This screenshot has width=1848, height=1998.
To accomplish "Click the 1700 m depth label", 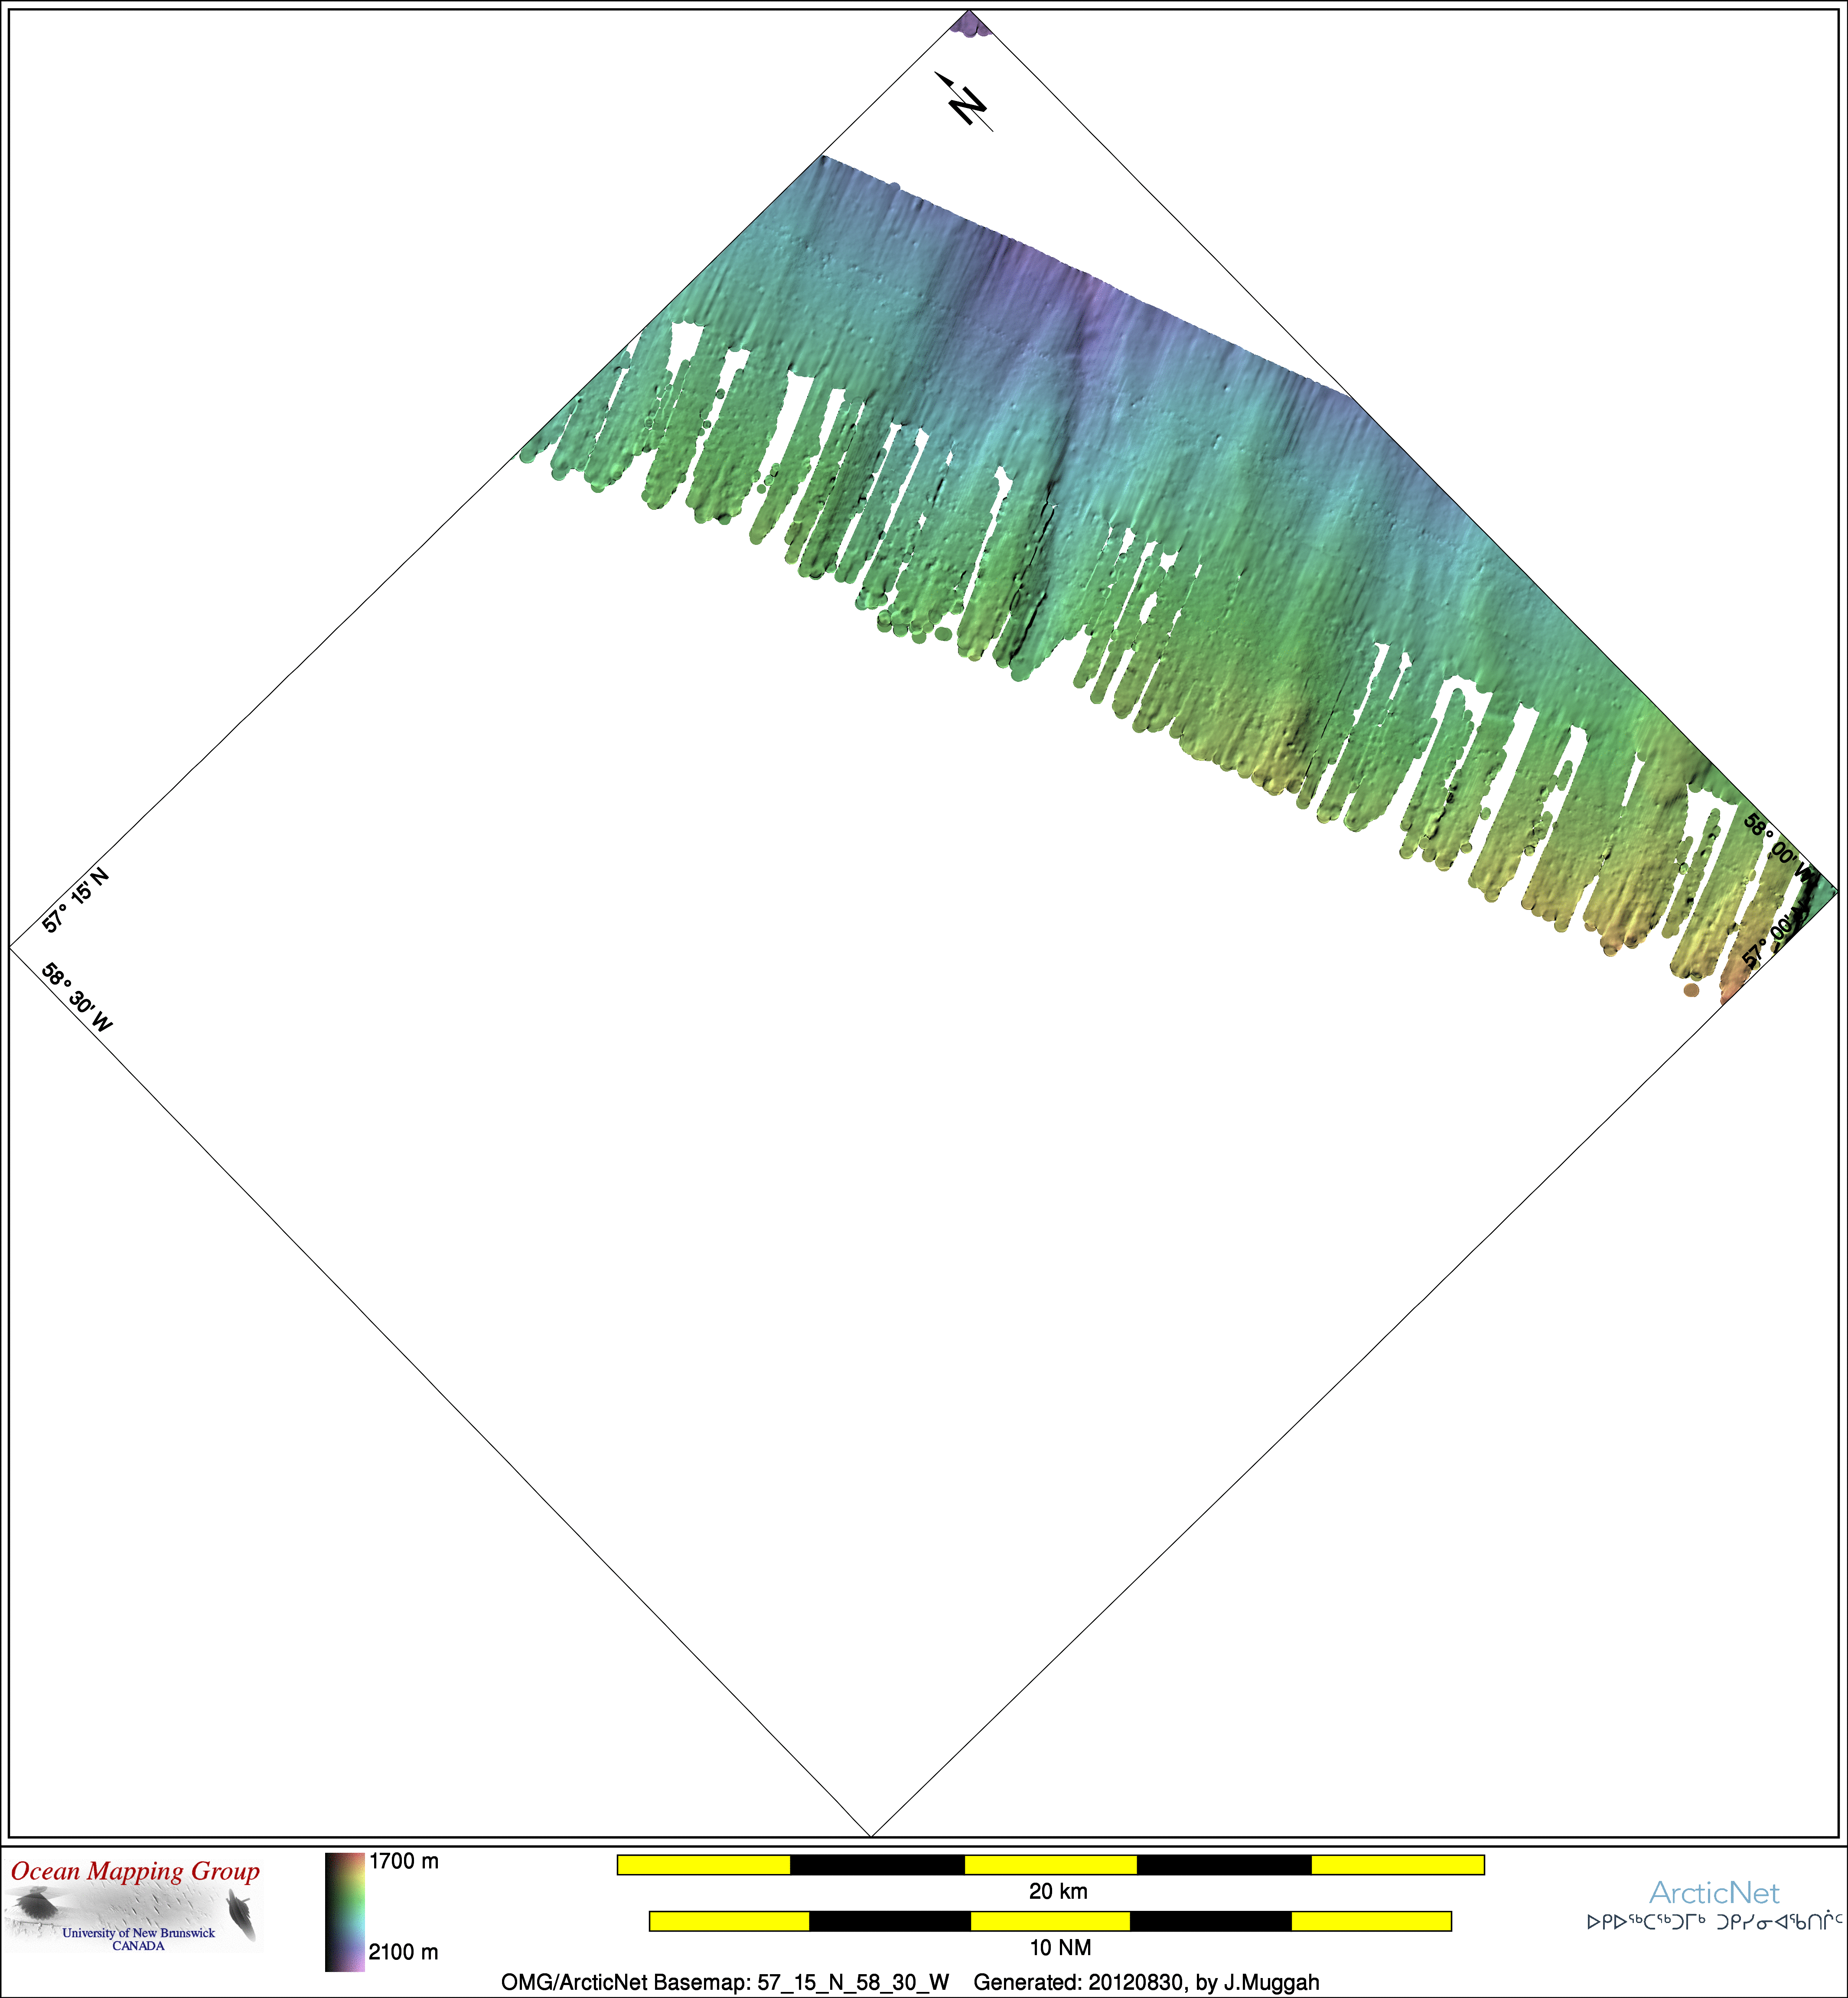I will pyautogui.click(x=403, y=1861).
